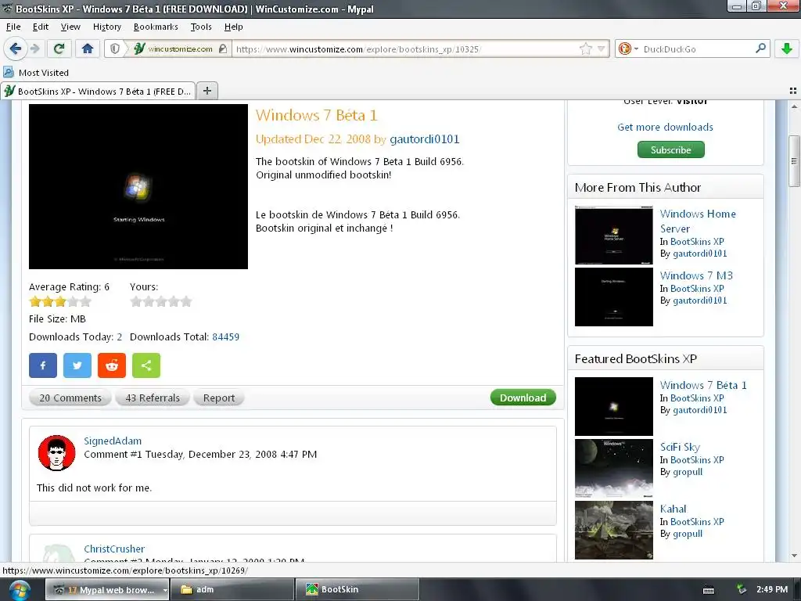This screenshot has height=601, width=801.
Task: Open the Windows Home Server thumbnail
Action: (x=613, y=235)
